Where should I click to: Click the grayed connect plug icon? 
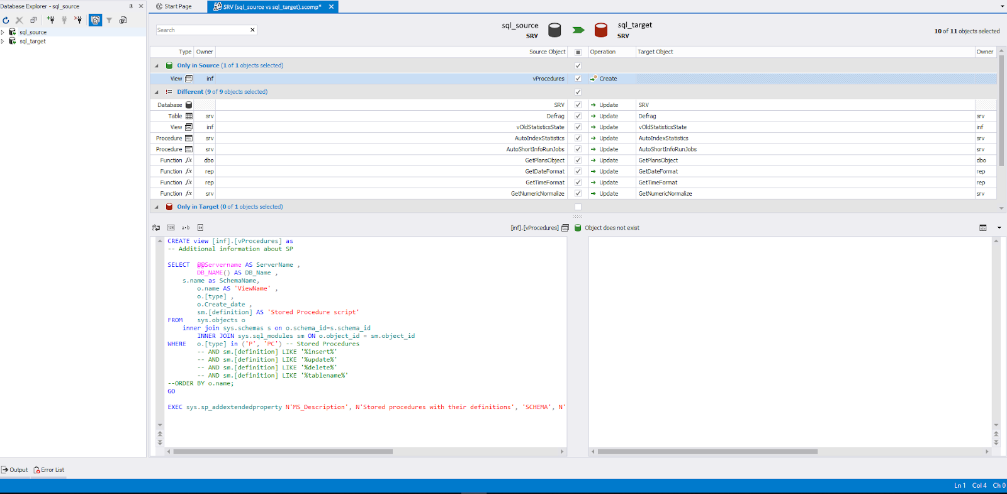64,20
